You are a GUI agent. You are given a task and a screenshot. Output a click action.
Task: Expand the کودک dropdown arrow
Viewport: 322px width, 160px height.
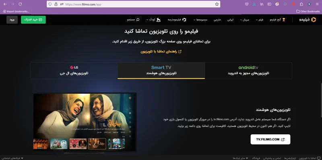pos(147,20)
